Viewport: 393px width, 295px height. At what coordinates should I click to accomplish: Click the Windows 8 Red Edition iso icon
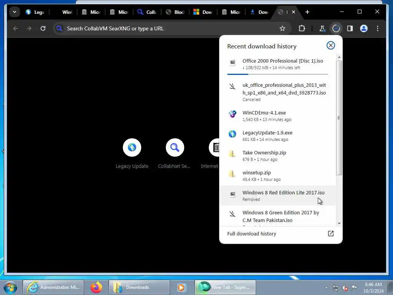(x=233, y=194)
